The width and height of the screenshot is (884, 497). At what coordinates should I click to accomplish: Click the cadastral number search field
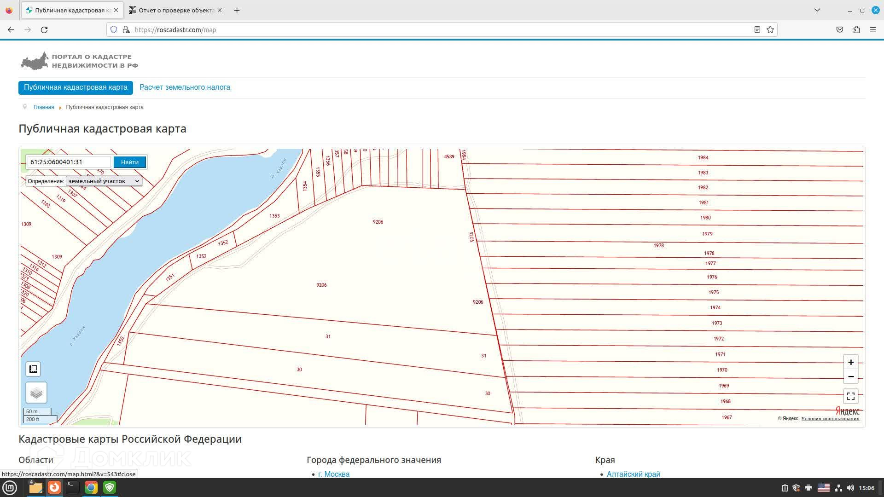click(69, 162)
